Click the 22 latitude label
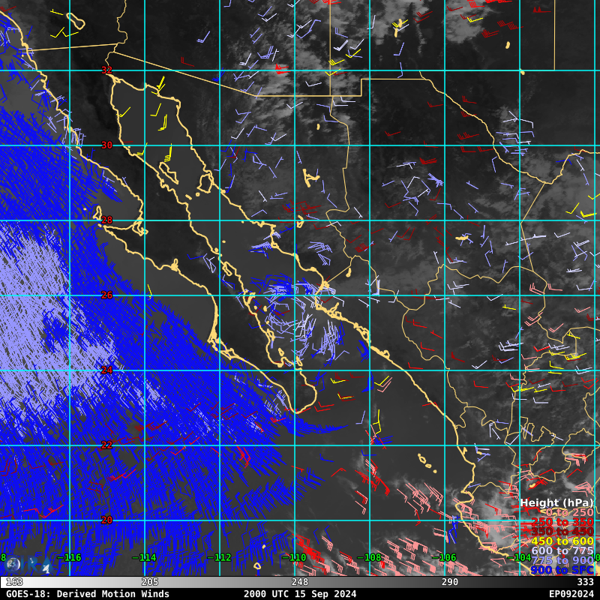 click(x=106, y=445)
